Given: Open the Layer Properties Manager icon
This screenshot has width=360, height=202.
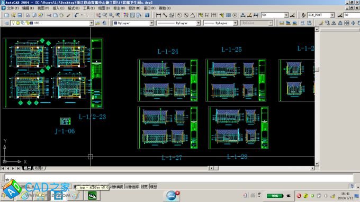Looking at the screenshot, I should (x=7, y=23).
